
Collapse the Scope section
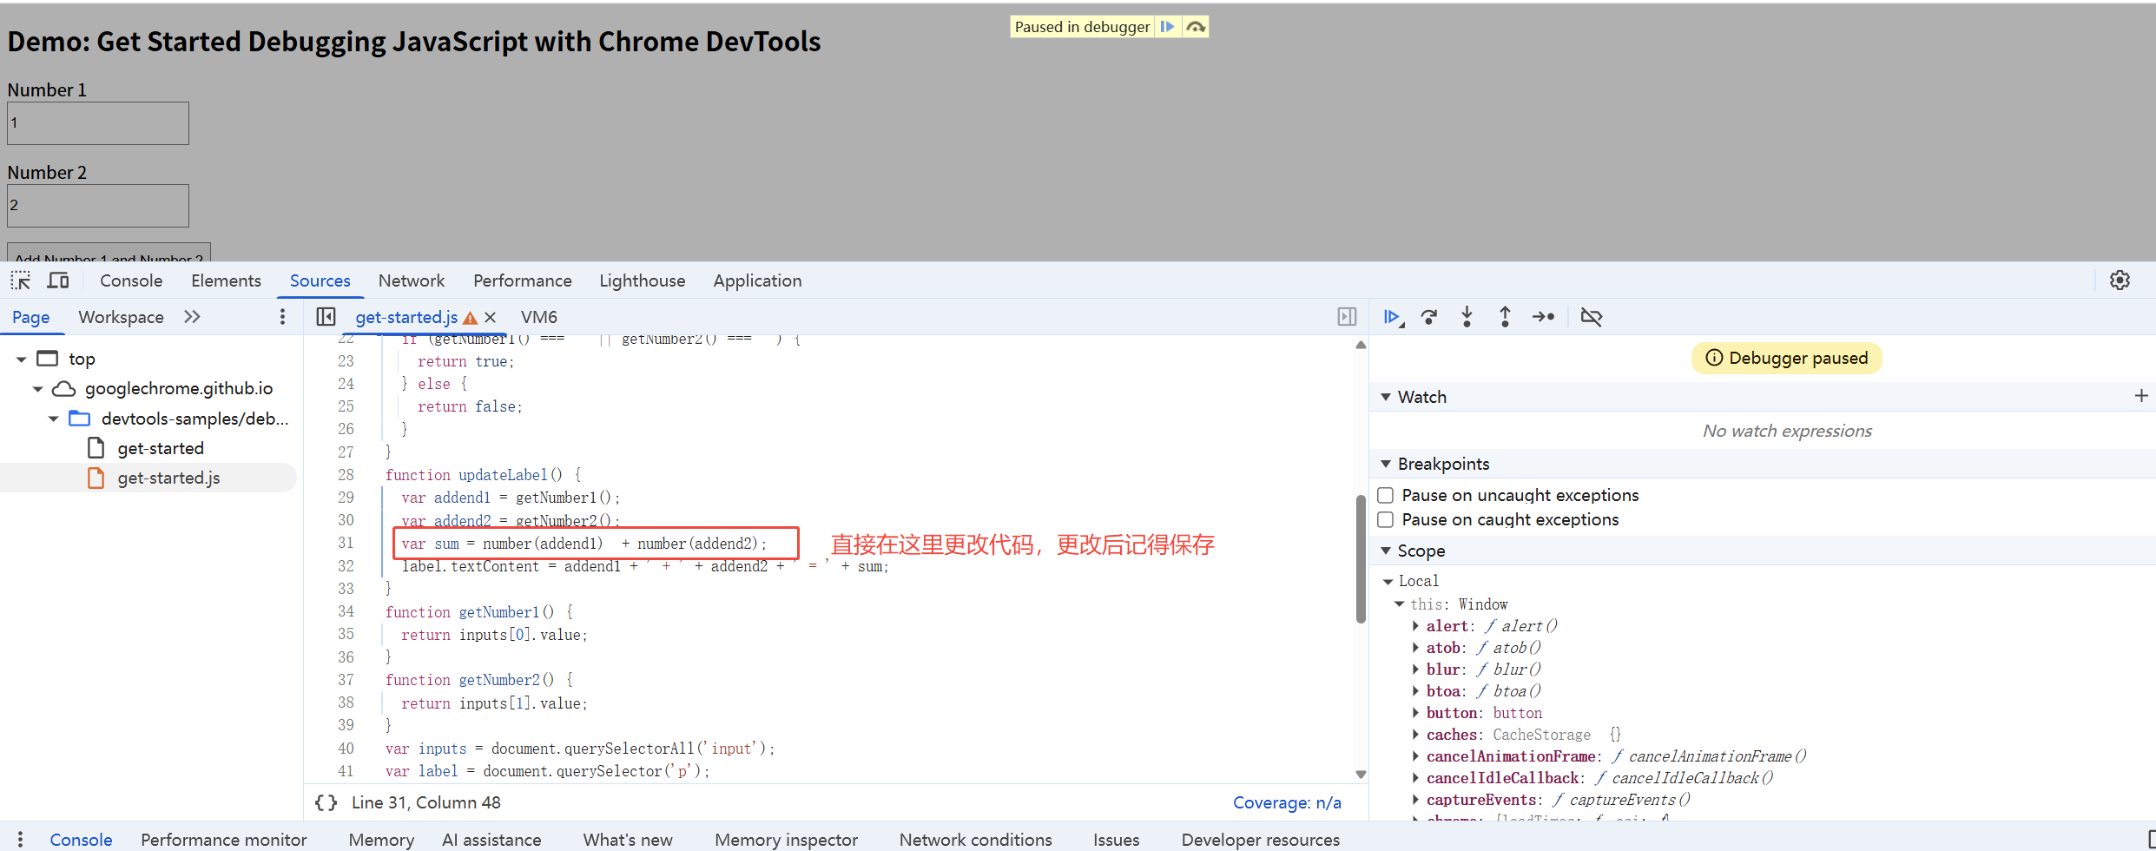click(1386, 551)
